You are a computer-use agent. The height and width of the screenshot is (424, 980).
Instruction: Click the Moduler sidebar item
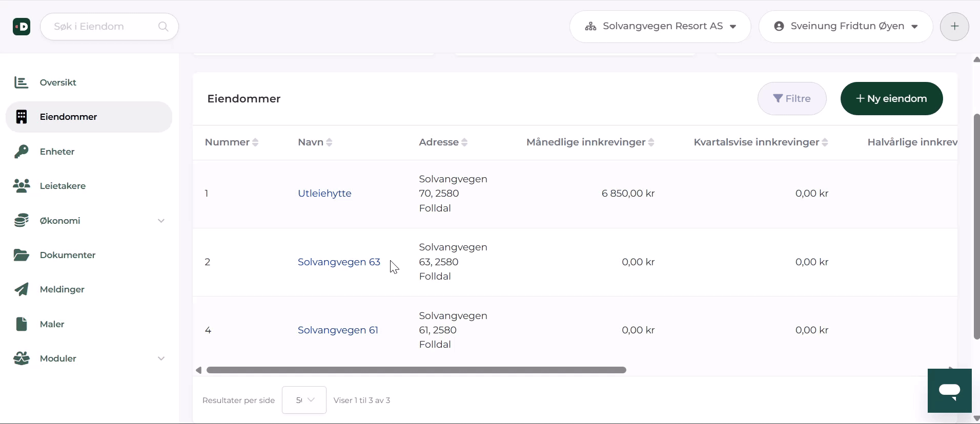coord(89,358)
